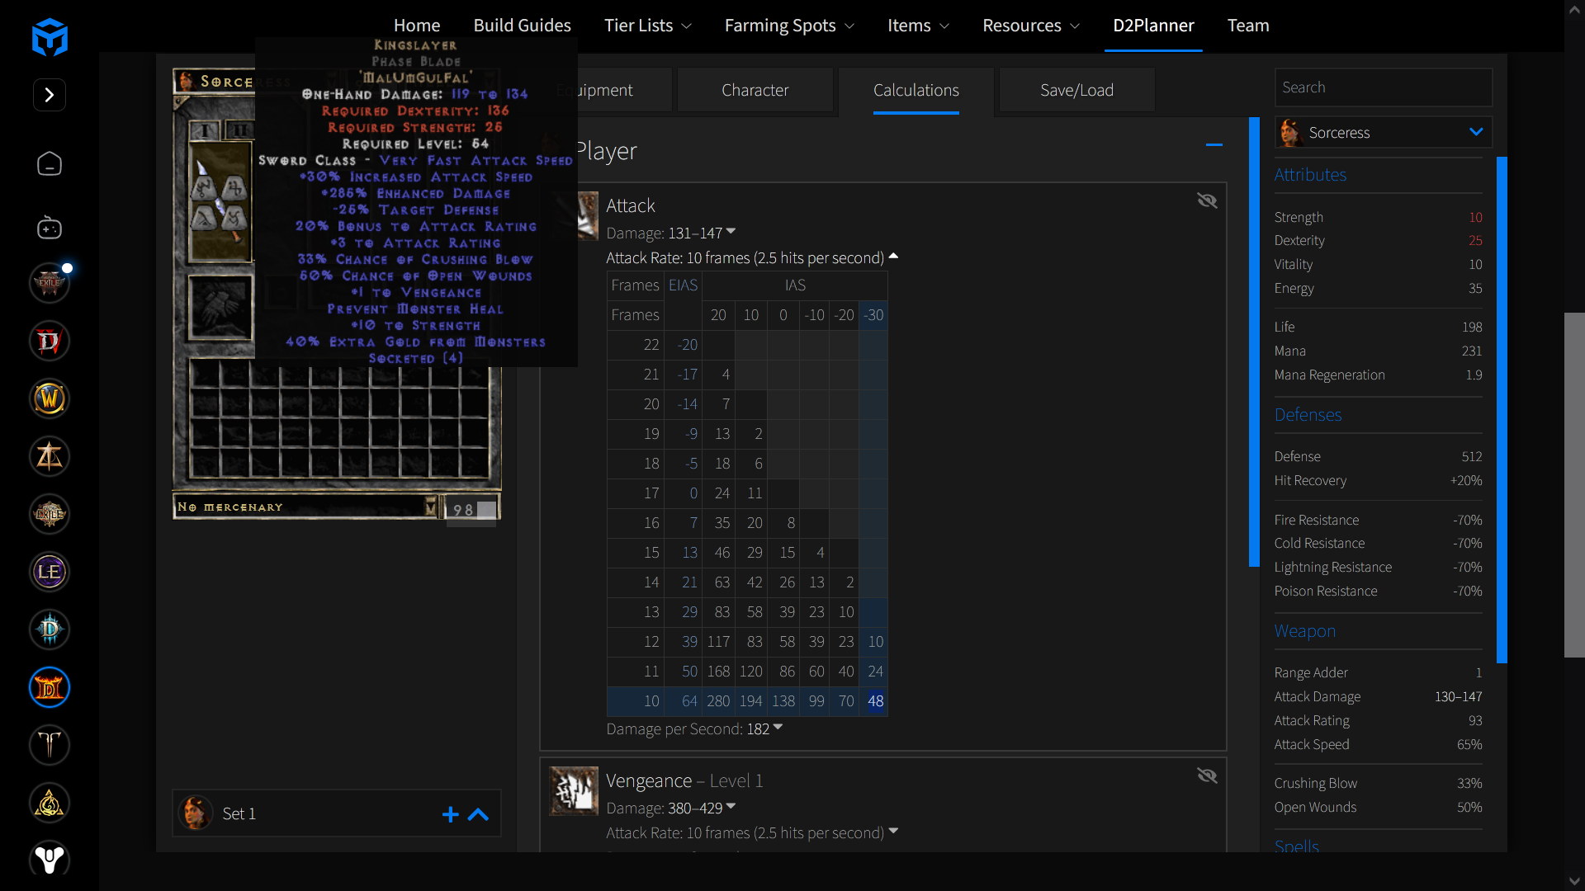The height and width of the screenshot is (891, 1585).
Task: Click the Search input field
Action: click(x=1383, y=87)
